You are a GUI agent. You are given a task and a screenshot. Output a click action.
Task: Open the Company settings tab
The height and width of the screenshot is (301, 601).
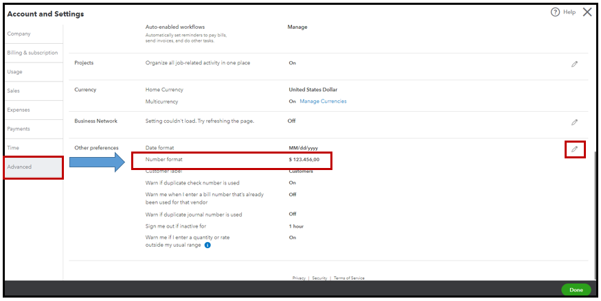point(19,34)
